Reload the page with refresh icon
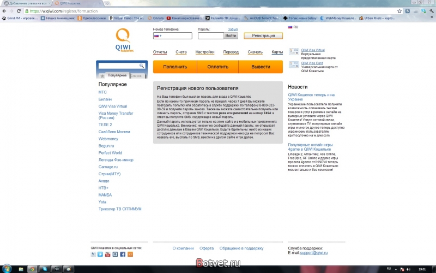Viewport: 436px width, 273px height. tap(19, 11)
